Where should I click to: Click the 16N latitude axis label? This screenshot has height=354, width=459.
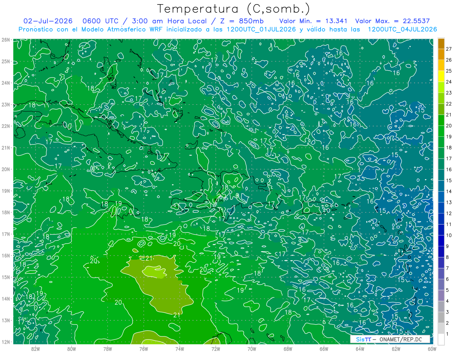pos(6,255)
